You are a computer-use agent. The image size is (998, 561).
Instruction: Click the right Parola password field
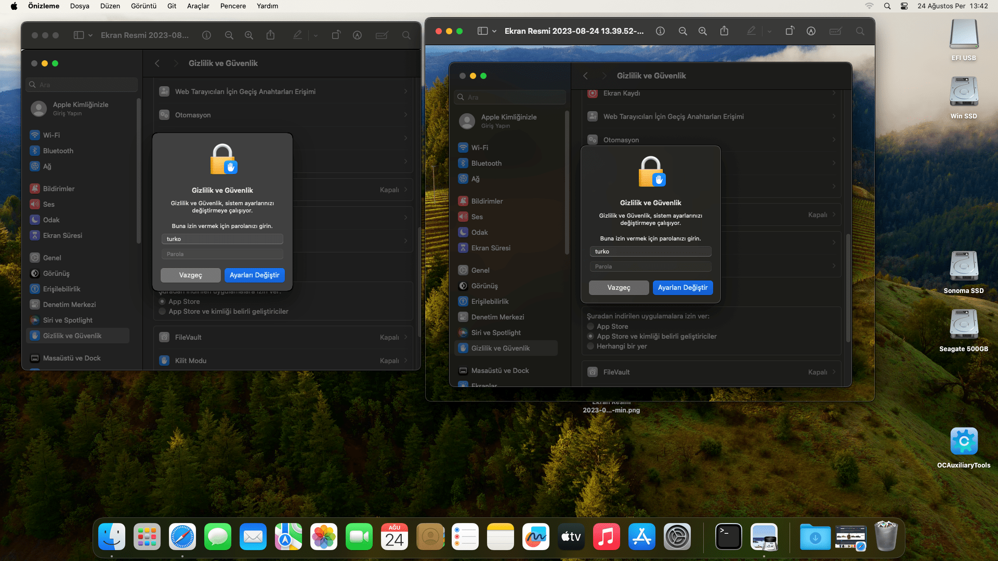click(650, 266)
